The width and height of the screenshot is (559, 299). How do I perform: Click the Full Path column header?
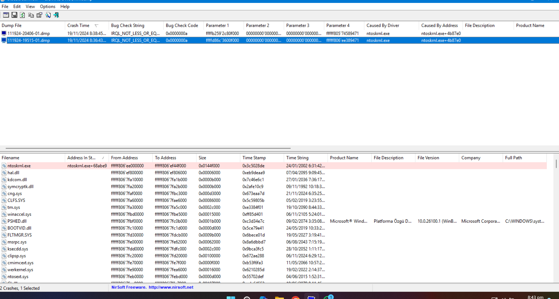524,158
